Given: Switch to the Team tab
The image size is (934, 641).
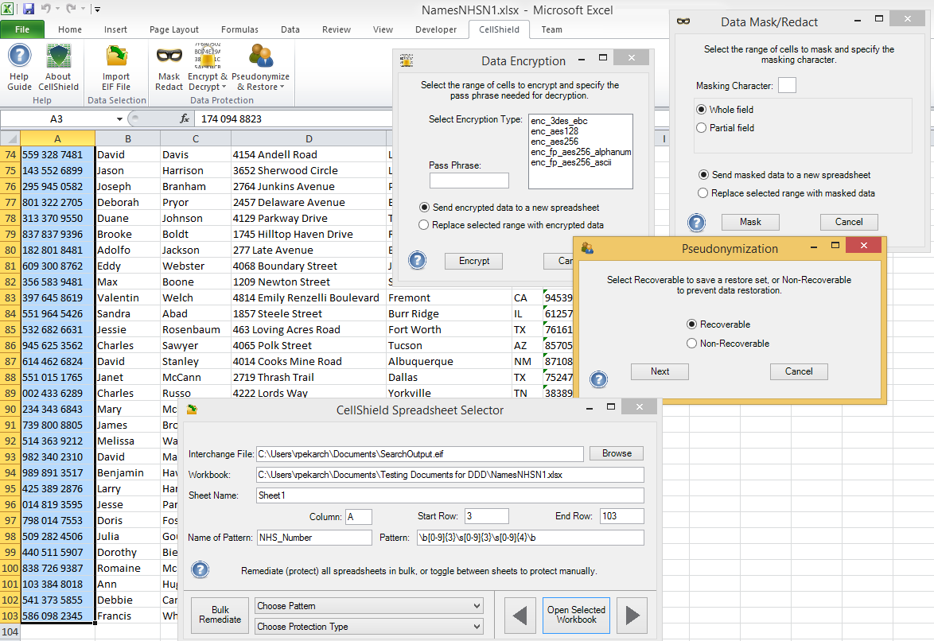Looking at the screenshot, I should point(551,29).
